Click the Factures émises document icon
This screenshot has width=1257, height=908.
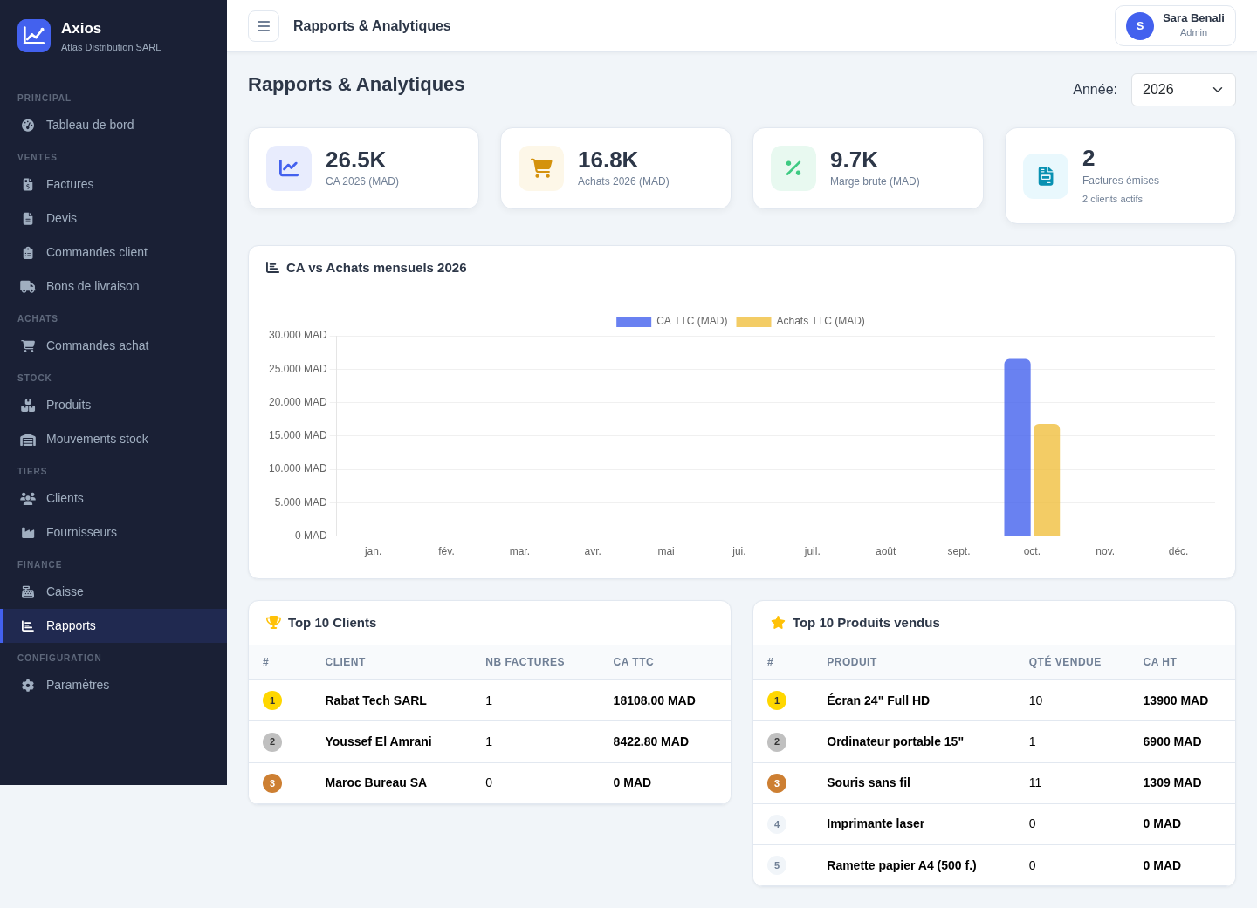tap(1046, 176)
